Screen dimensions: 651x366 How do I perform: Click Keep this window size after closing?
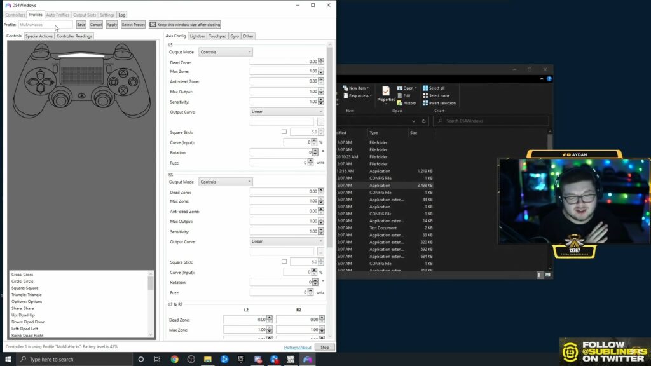(185, 25)
